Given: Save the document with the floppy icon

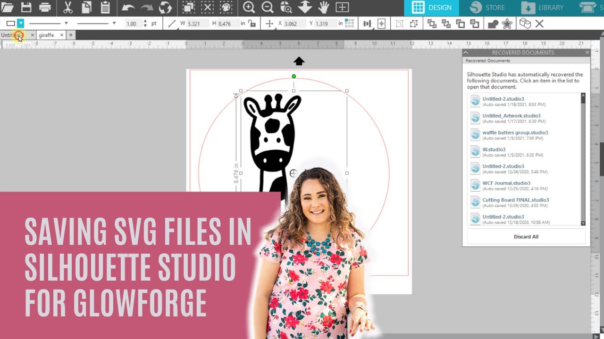Looking at the screenshot, I should (26, 7).
